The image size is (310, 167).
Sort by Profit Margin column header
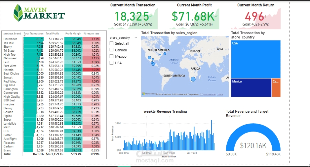pos(73,33)
